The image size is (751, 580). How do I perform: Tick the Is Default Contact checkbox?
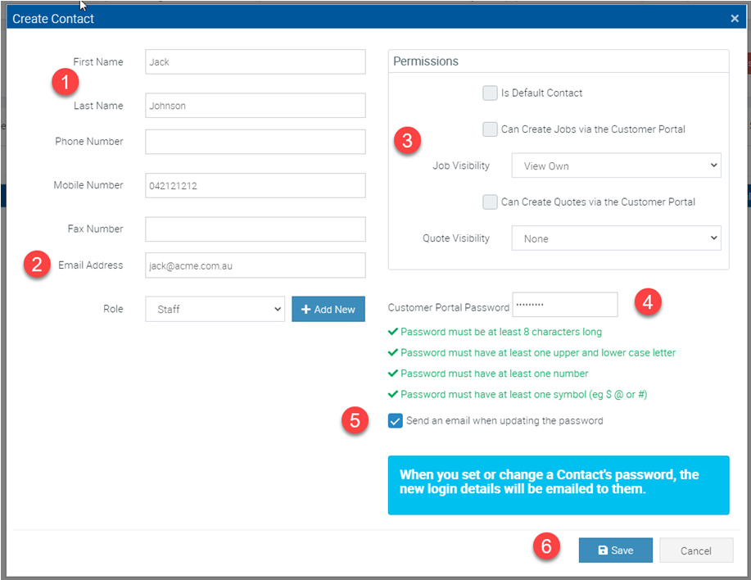coord(490,93)
